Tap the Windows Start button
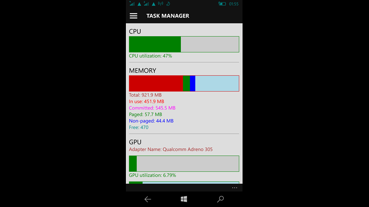The image size is (369, 207). [184, 199]
